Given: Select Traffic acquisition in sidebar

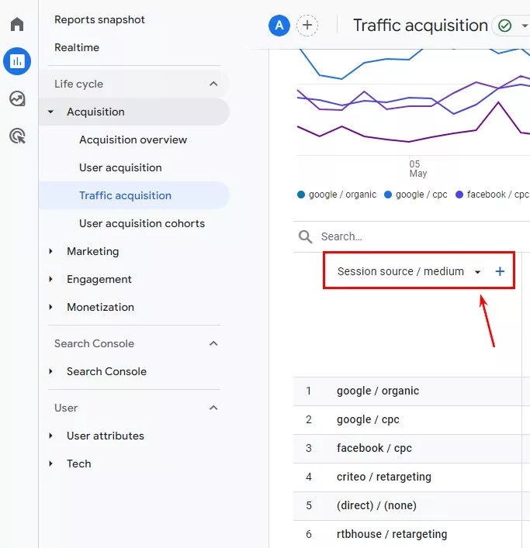Looking at the screenshot, I should pyautogui.click(x=134, y=195).
